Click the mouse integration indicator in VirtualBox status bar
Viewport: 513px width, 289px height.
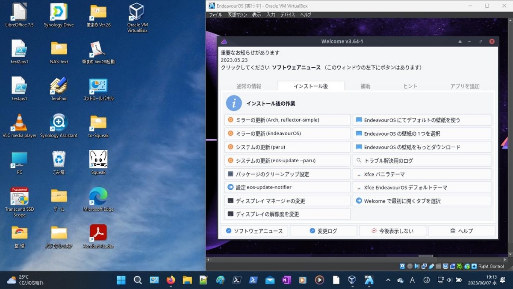[467, 266]
